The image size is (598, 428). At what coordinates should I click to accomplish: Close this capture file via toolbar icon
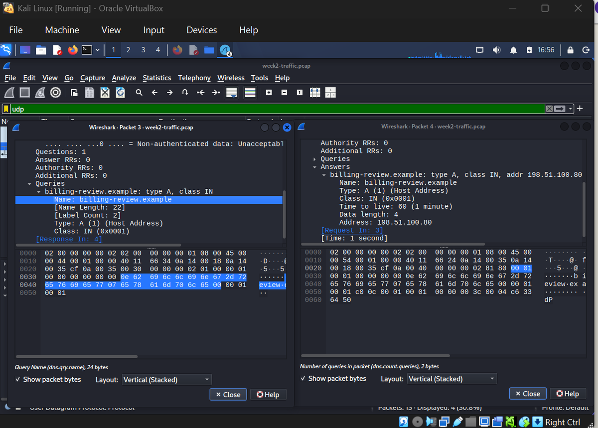pyautogui.click(x=105, y=93)
